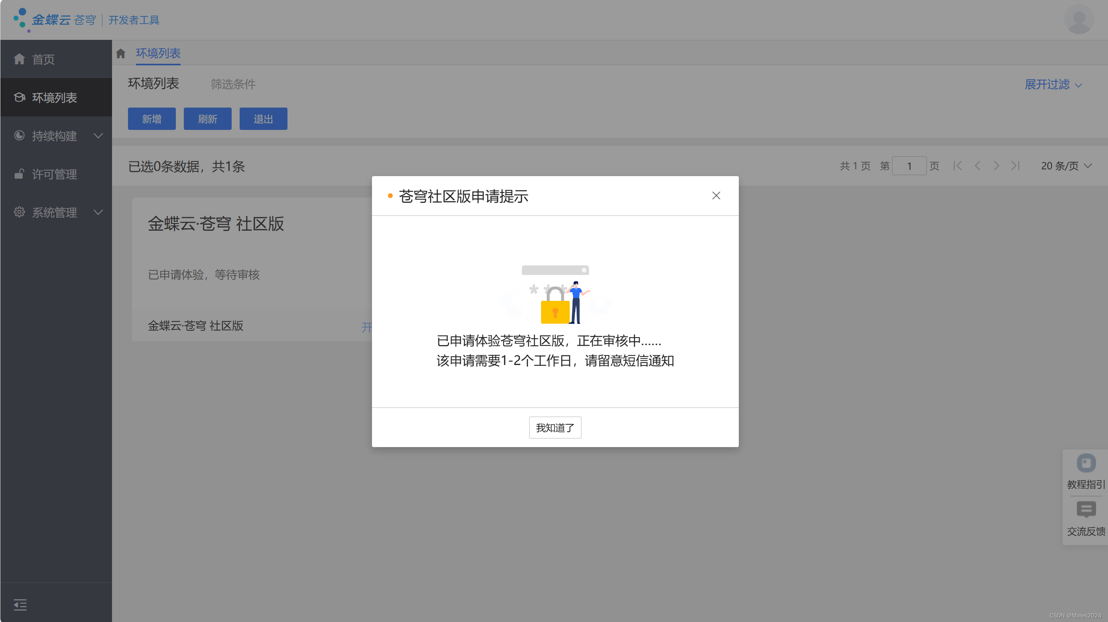
Task: Collapse the sidebar with bottom icon
Action: 20,604
